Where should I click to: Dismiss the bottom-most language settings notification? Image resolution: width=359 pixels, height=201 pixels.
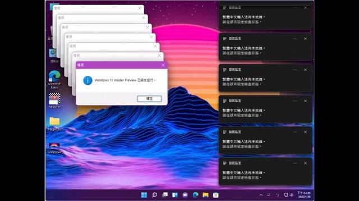(305, 163)
